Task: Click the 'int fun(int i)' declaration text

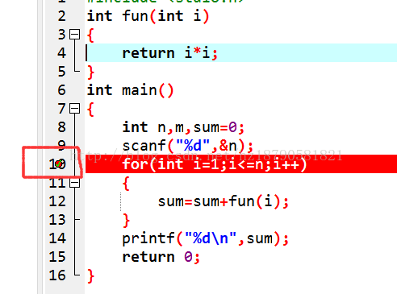Action: 148,16
